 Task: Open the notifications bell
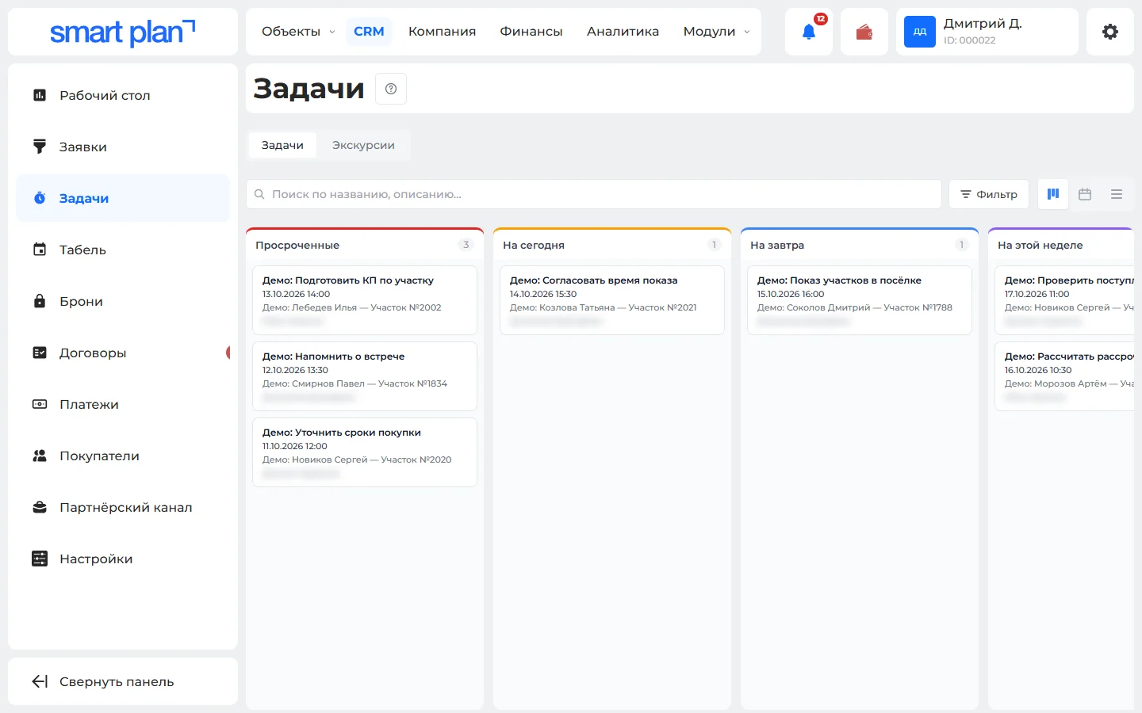coord(809,32)
